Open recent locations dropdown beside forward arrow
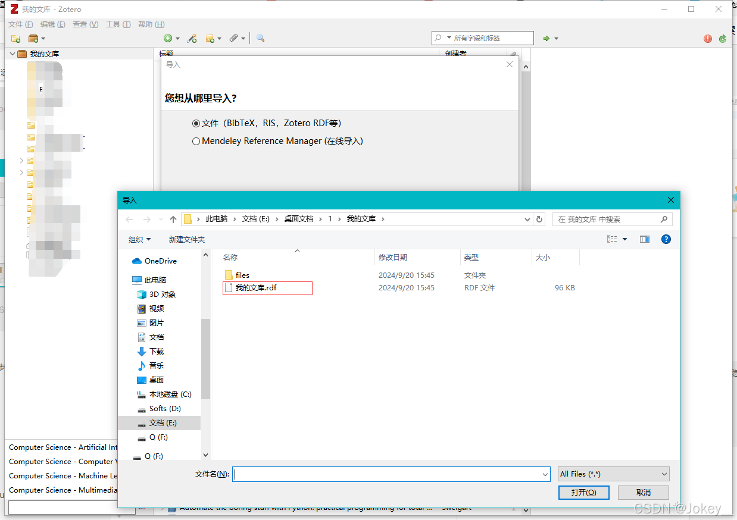 [161, 220]
